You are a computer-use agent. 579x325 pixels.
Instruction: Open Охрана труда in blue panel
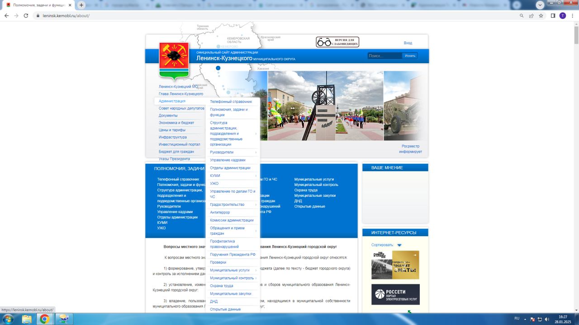pos(306,190)
